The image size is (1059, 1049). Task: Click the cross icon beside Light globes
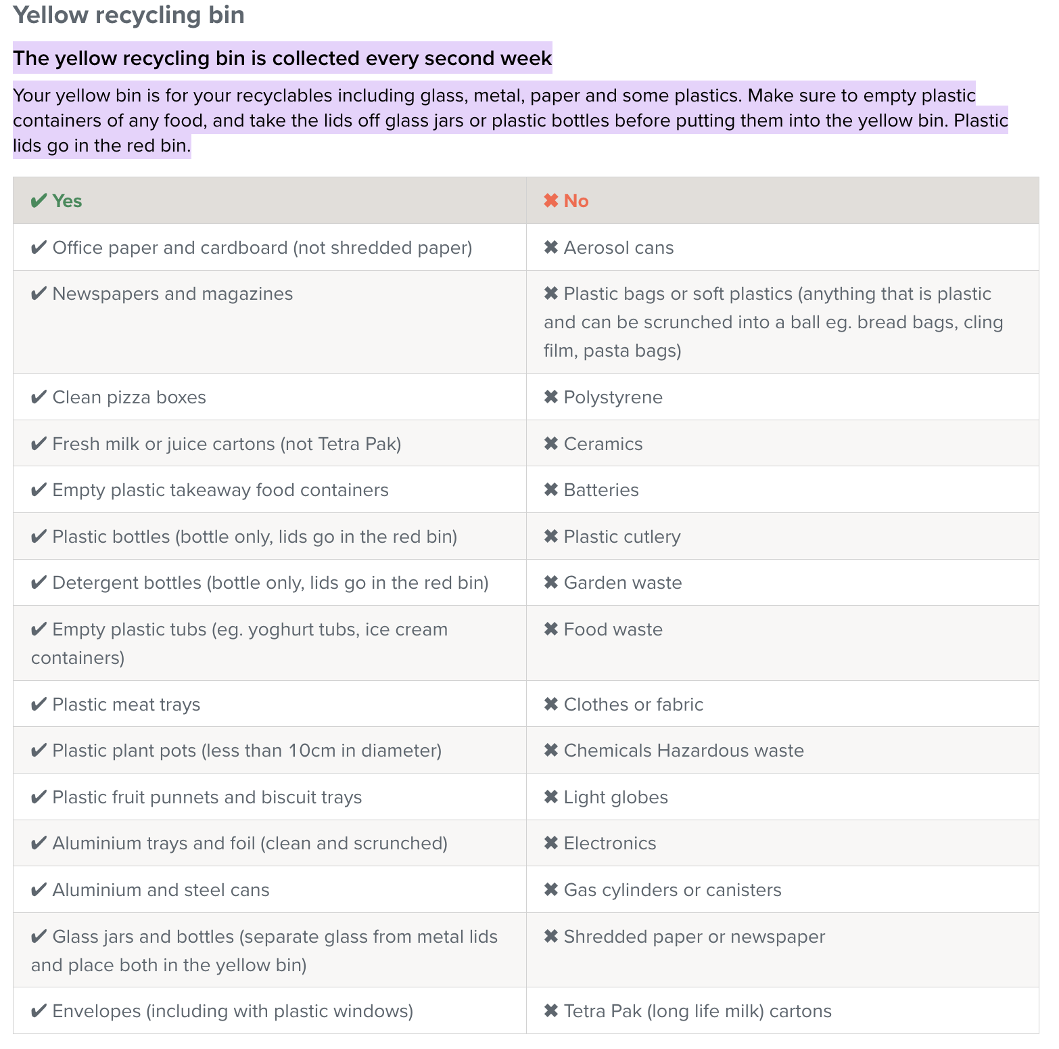click(x=551, y=797)
